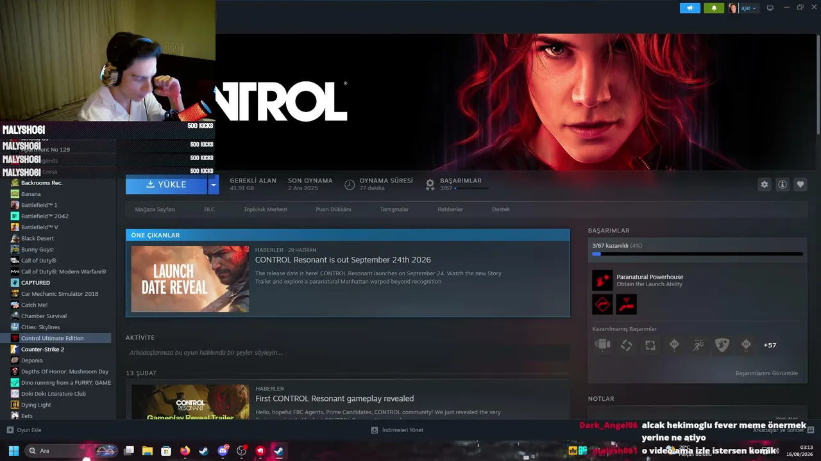The image size is (821, 461).
Task: Show the +57 remaining achievements
Action: [x=770, y=345]
